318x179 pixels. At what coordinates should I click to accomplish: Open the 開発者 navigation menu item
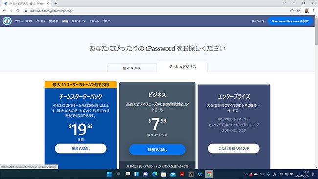53,21
